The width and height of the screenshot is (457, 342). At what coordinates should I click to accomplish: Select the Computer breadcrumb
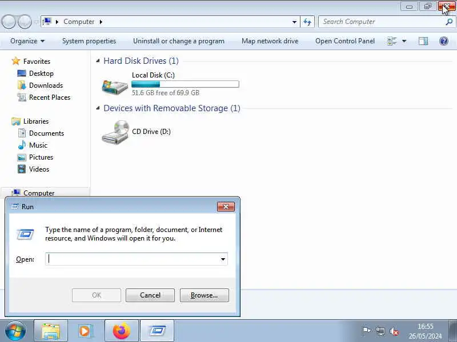click(79, 22)
